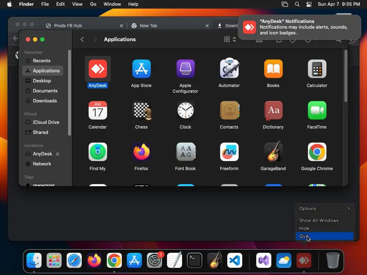Select the Books app icon
This screenshot has height=275, width=367.
pyautogui.click(x=273, y=68)
